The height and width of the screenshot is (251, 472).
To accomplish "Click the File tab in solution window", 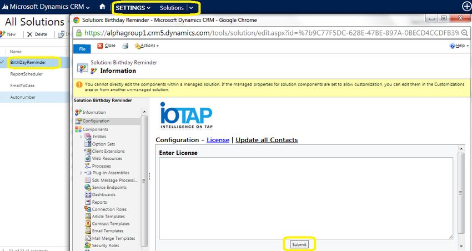I will pos(82,49).
